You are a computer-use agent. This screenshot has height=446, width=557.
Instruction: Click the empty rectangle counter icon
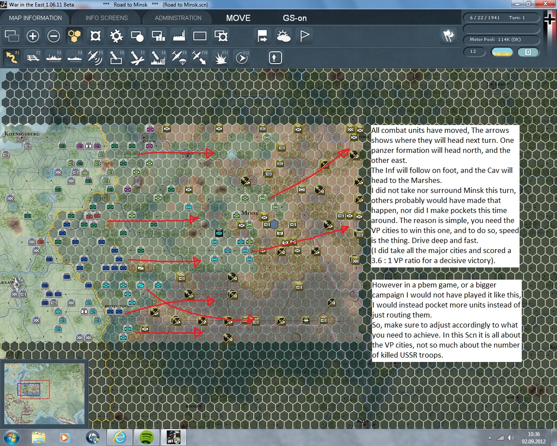[x=200, y=36]
